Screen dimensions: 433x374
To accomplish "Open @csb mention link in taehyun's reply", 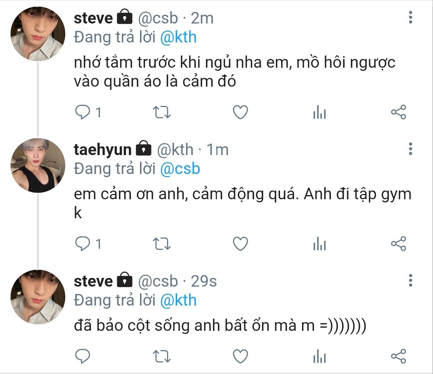I will 180,169.
